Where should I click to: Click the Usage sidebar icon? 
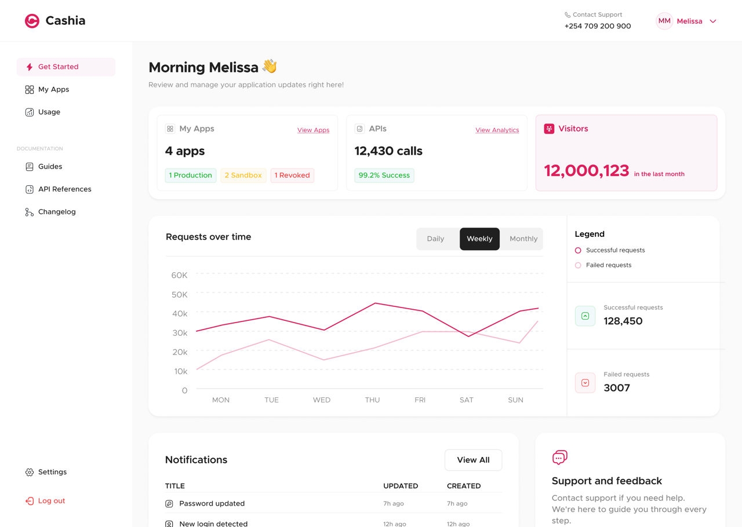point(28,112)
